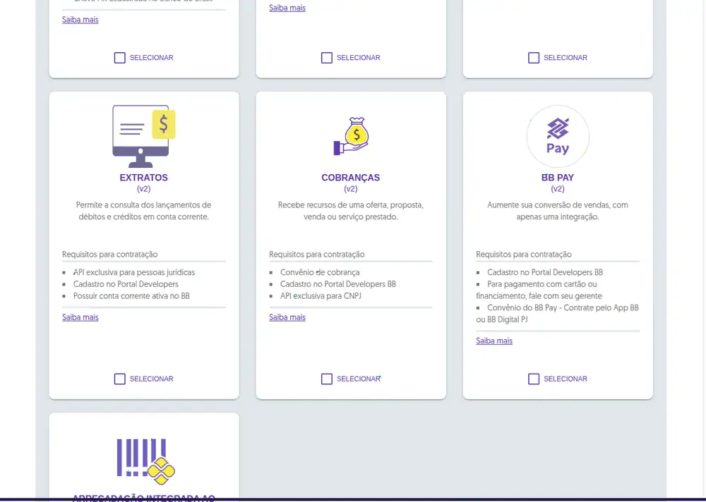Open Saiba mais link in Extratos card

pyautogui.click(x=80, y=317)
